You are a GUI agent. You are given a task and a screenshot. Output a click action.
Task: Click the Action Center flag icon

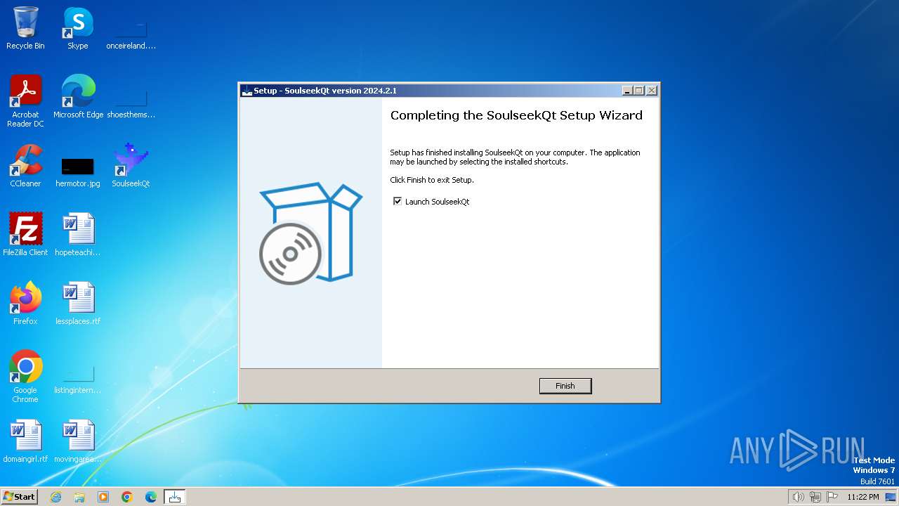[832, 497]
